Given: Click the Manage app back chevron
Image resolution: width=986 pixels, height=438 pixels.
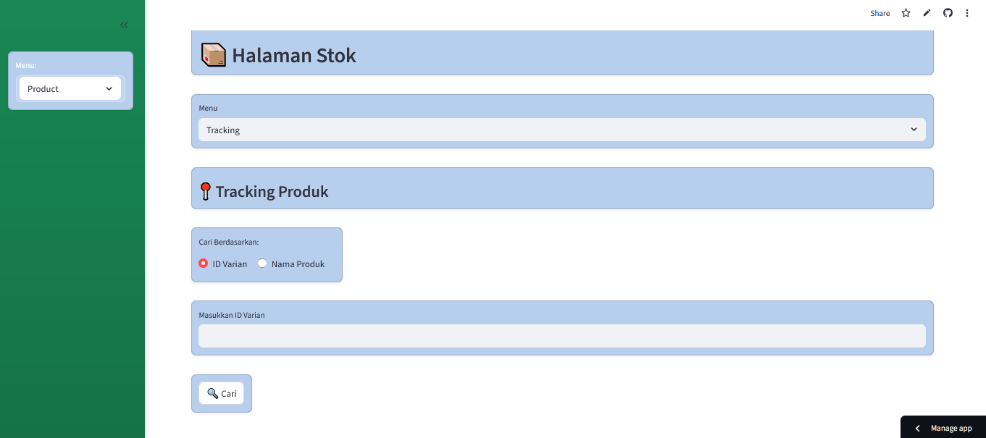Looking at the screenshot, I should coord(918,428).
